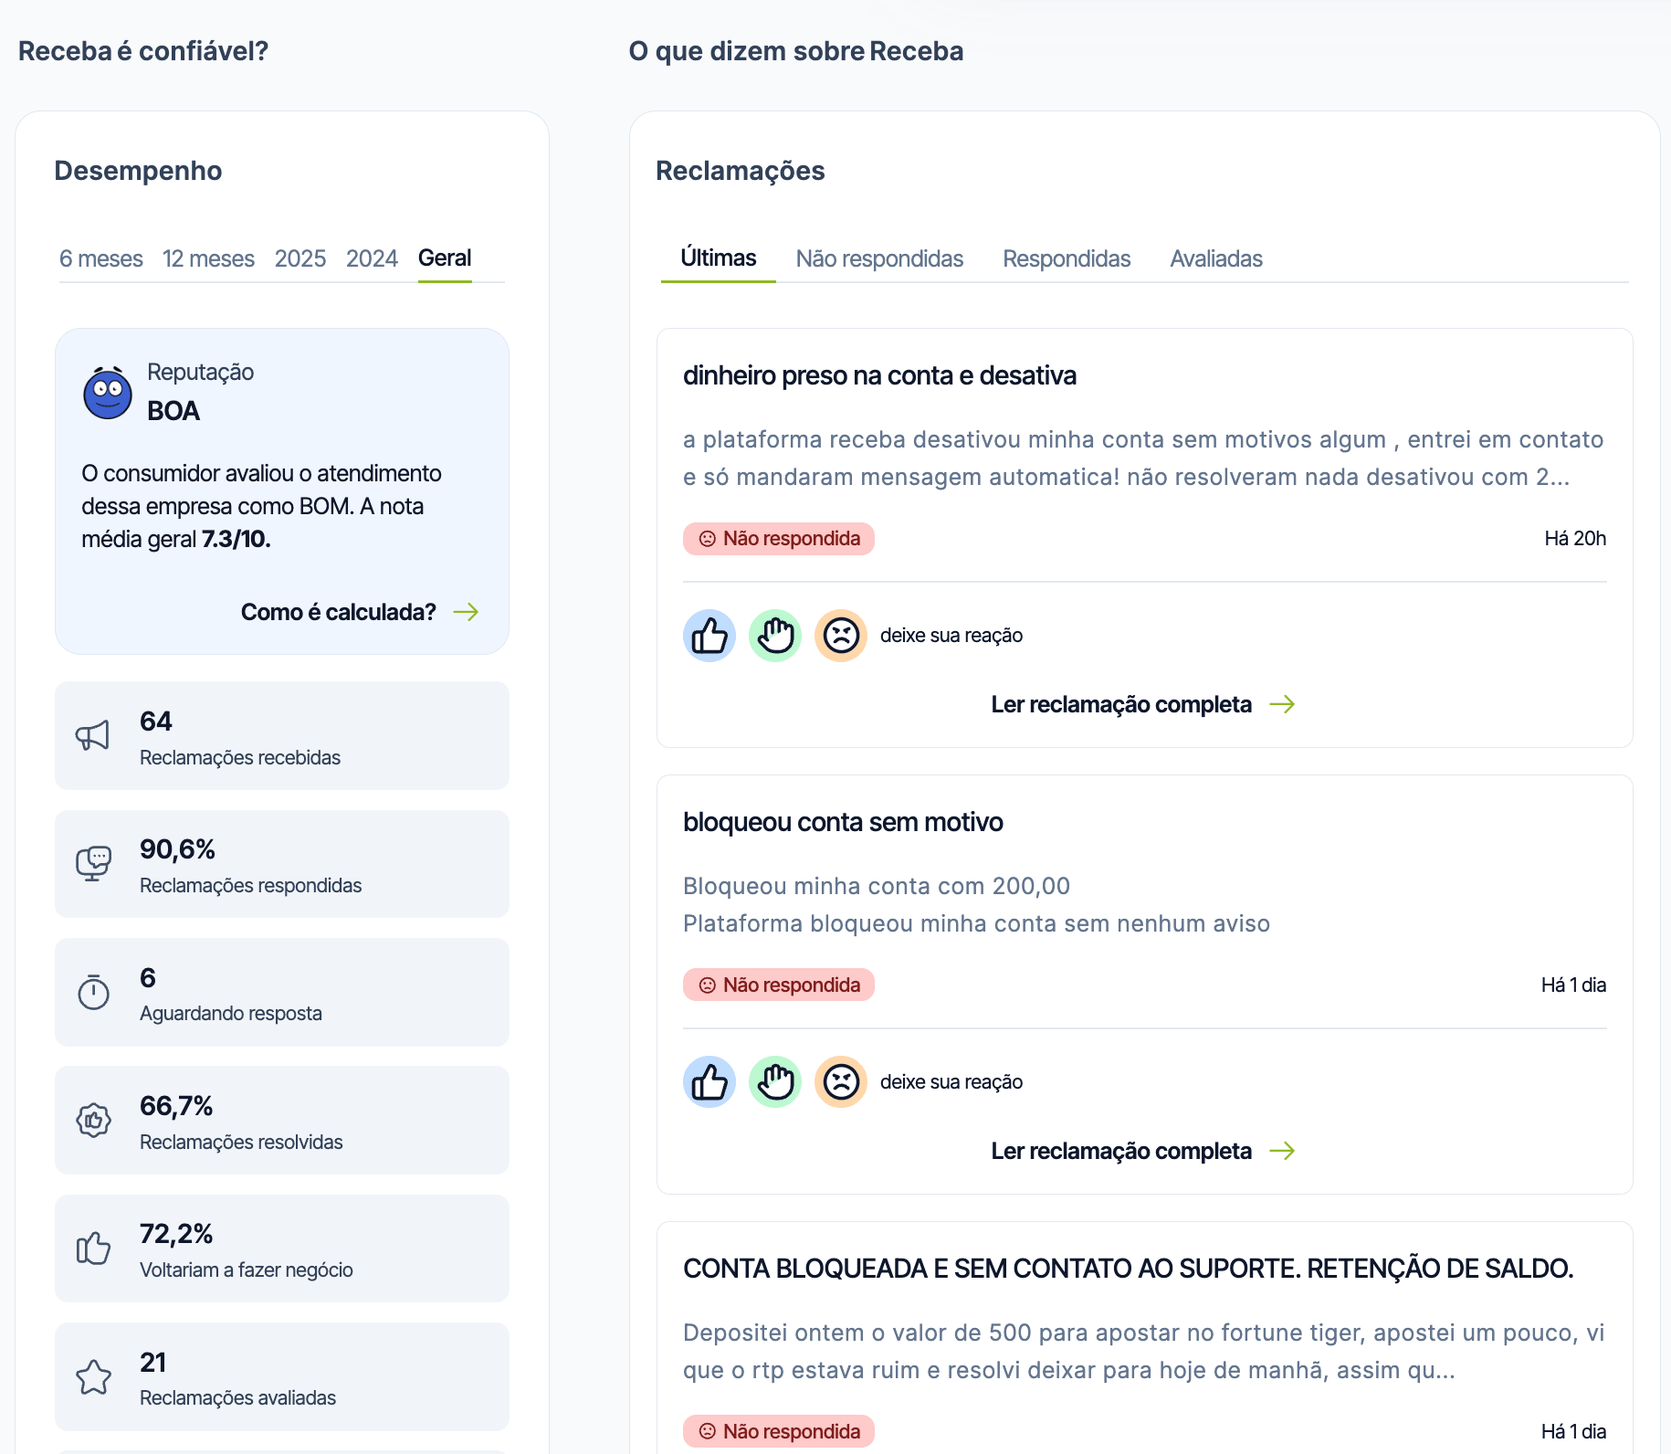Viewport: 1671px width, 1454px height.
Task: Click the star icon for rated complaints
Action: pos(93,1377)
